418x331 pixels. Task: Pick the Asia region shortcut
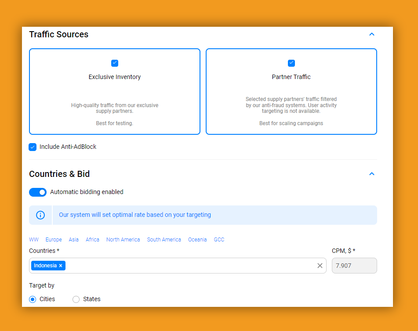pos(74,240)
